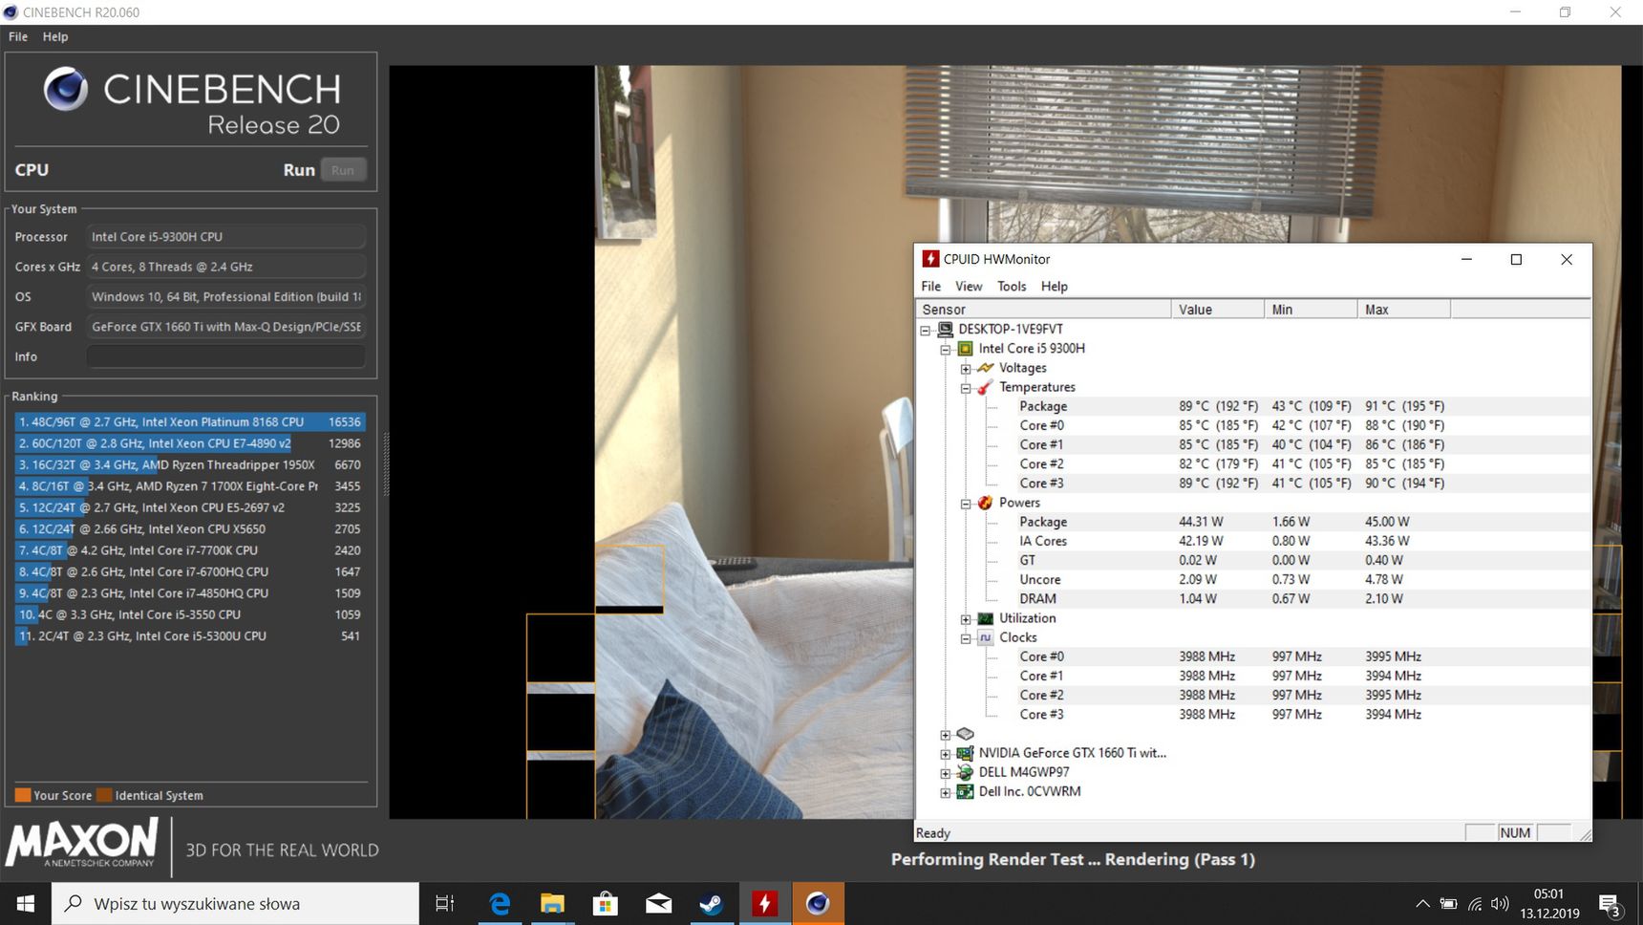1643x925 pixels.
Task: Open Task View on the taskbar
Action: pyautogui.click(x=445, y=903)
